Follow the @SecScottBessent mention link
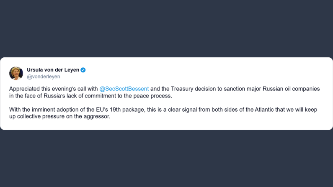This screenshot has height=187, width=333. tap(124, 89)
